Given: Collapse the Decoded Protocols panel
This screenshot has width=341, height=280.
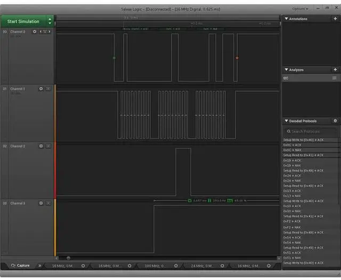Looking at the screenshot, I should click(286, 121).
